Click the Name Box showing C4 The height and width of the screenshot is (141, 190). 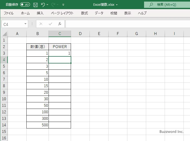coord(13,24)
